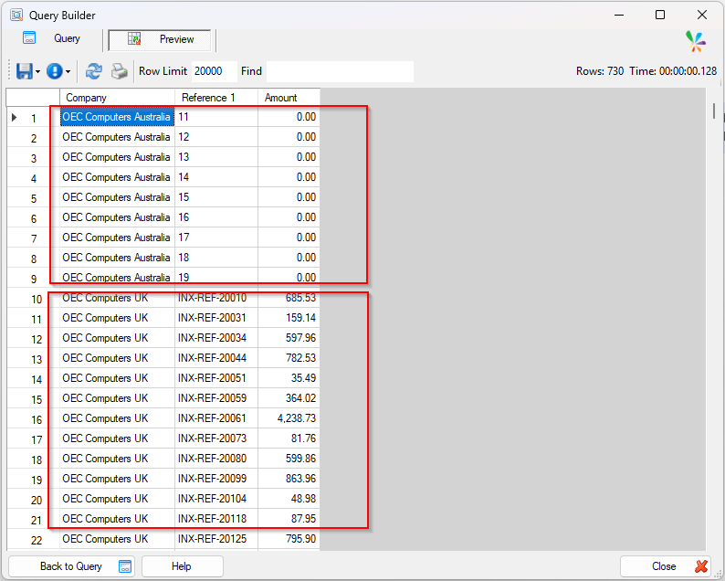The image size is (725, 581).
Task: Click the colorful logo icon top right
Action: [x=696, y=41]
